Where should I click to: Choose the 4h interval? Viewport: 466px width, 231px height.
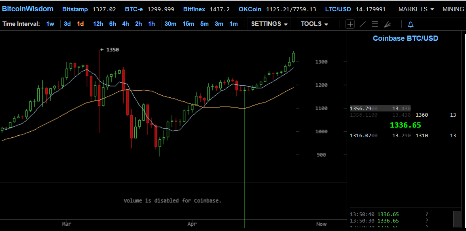click(125, 24)
